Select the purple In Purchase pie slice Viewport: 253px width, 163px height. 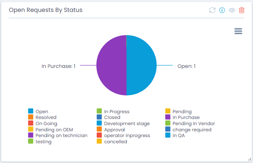pyautogui.click(x=111, y=65)
